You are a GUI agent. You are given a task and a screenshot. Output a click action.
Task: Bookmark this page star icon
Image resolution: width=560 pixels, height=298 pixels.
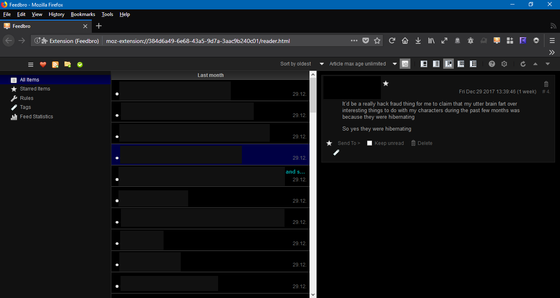coord(377,41)
